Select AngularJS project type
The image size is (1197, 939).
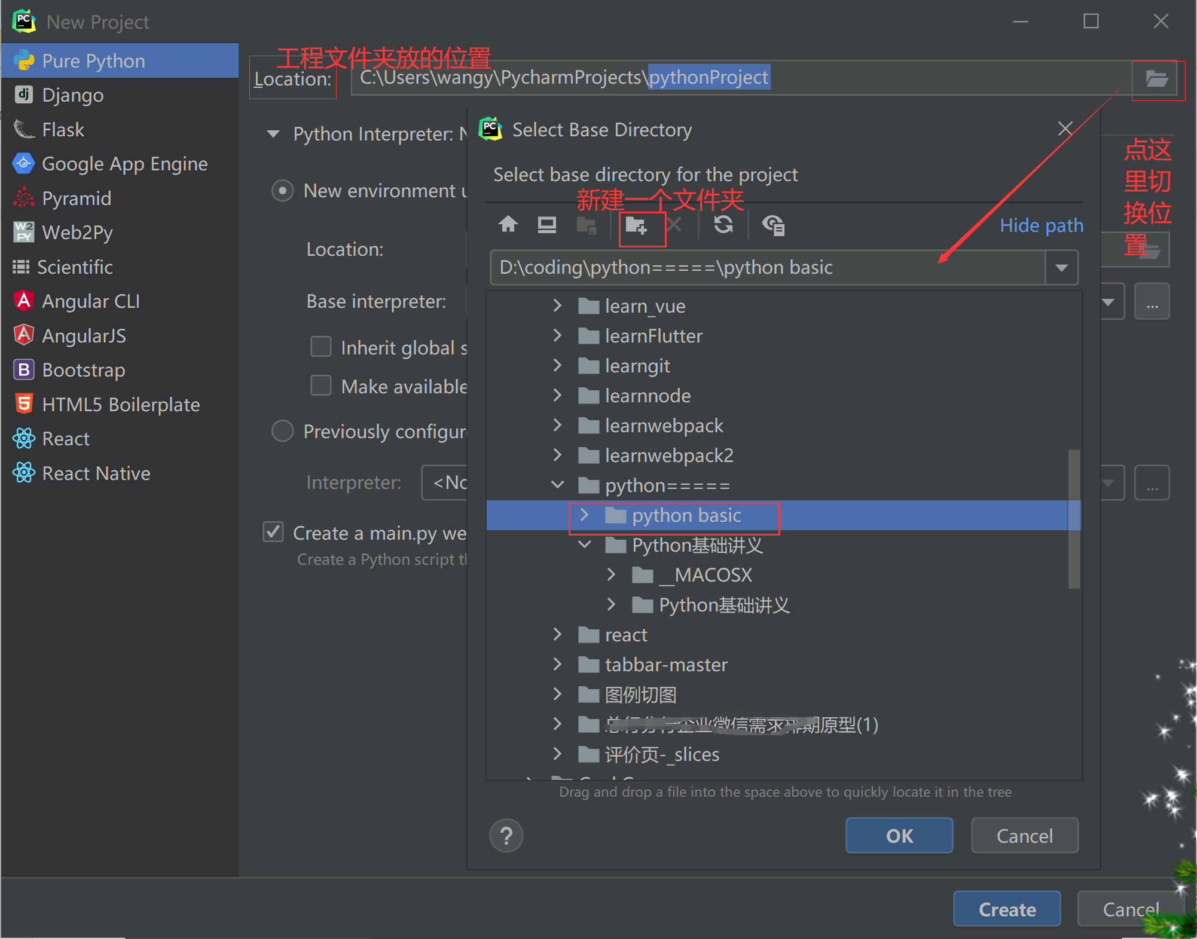coord(120,335)
